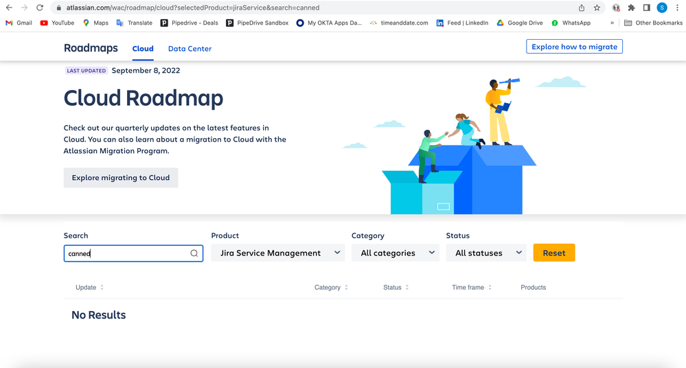
Task: Show more bookmarks chevron
Action: point(612,23)
